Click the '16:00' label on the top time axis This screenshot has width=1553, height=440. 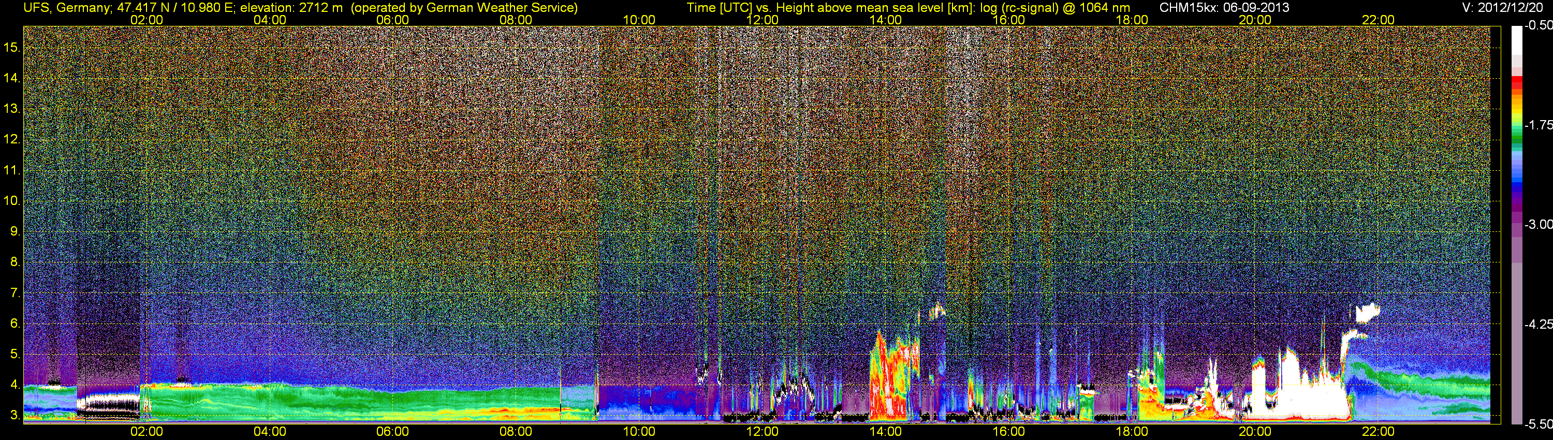[1008, 20]
